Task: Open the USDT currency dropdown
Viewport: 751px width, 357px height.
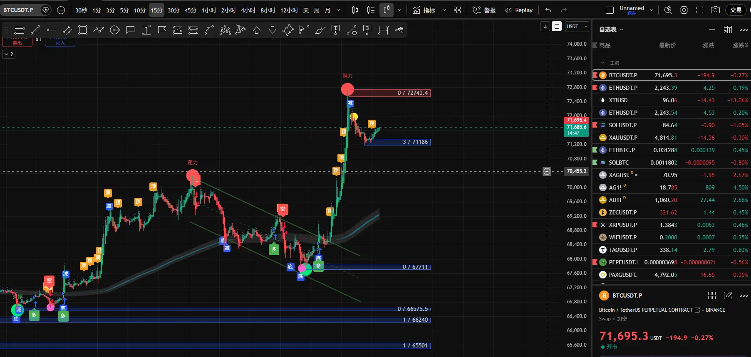Action: tap(577, 27)
